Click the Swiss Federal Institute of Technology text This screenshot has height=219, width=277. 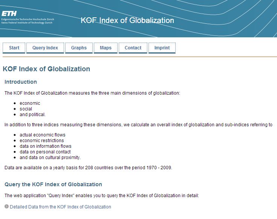tap(27, 23)
